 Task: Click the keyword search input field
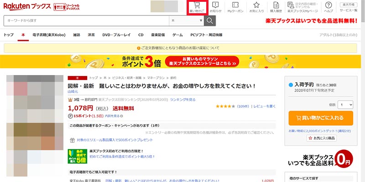pos(86,20)
